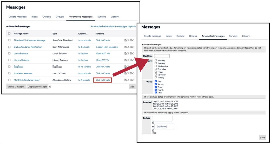Open Automated attendance messages reports link
This screenshot has height=144, width=271.
113,26
